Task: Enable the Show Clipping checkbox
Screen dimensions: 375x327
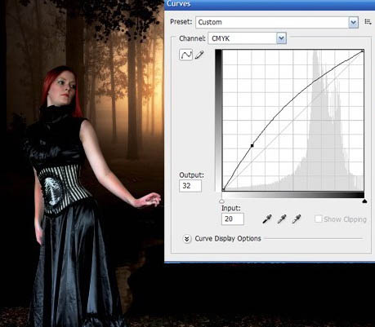Action: click(318, 219)
